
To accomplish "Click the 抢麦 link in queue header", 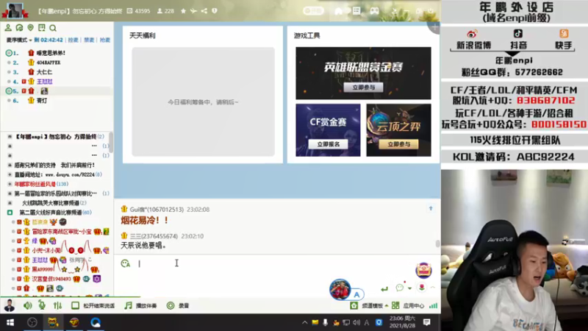I will (105, 40).
